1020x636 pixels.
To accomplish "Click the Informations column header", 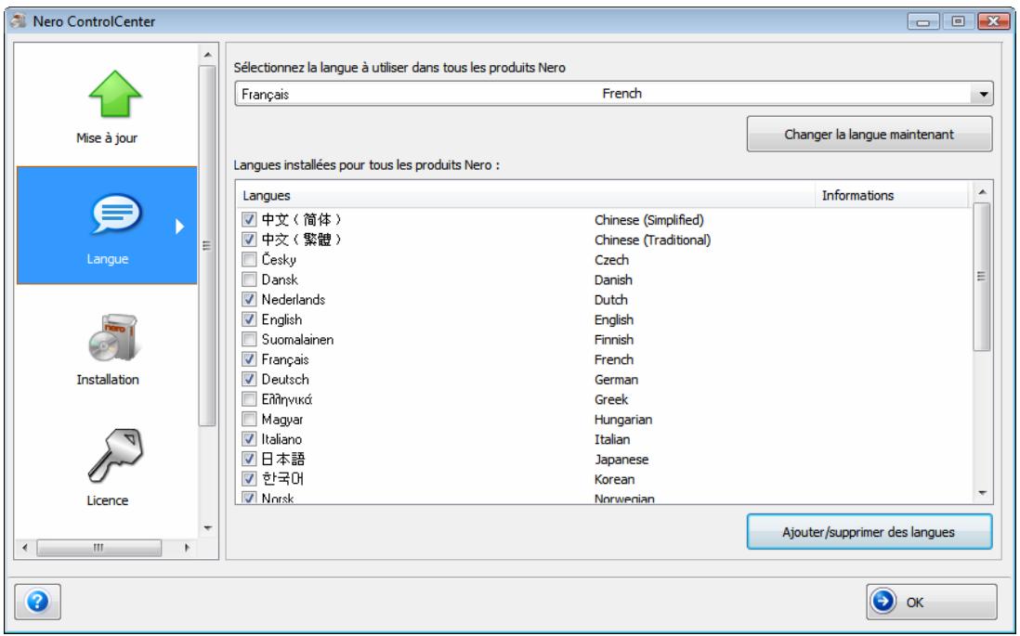I will pos(892,196).
